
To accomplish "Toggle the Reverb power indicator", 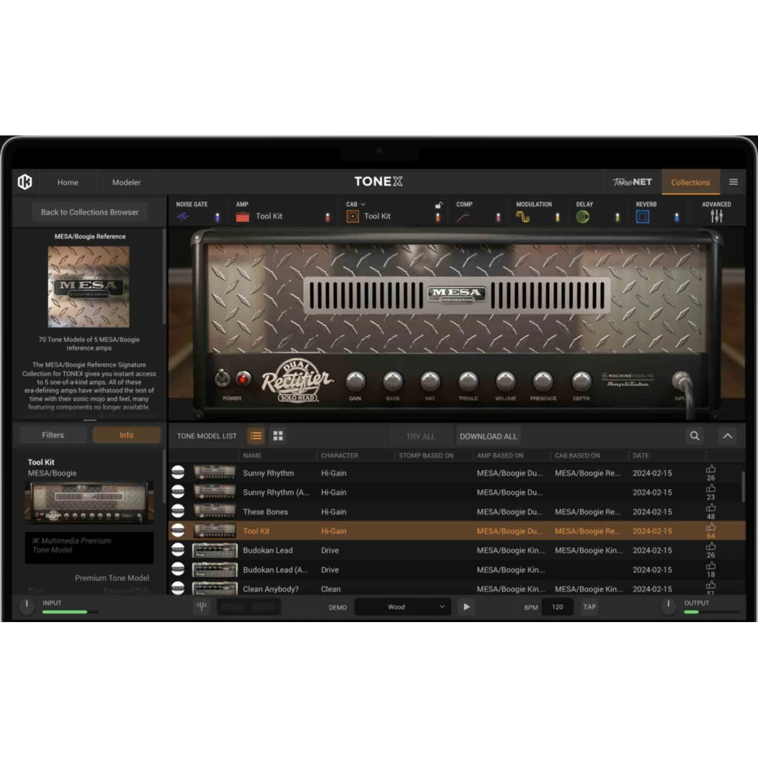I will point(677,217).
